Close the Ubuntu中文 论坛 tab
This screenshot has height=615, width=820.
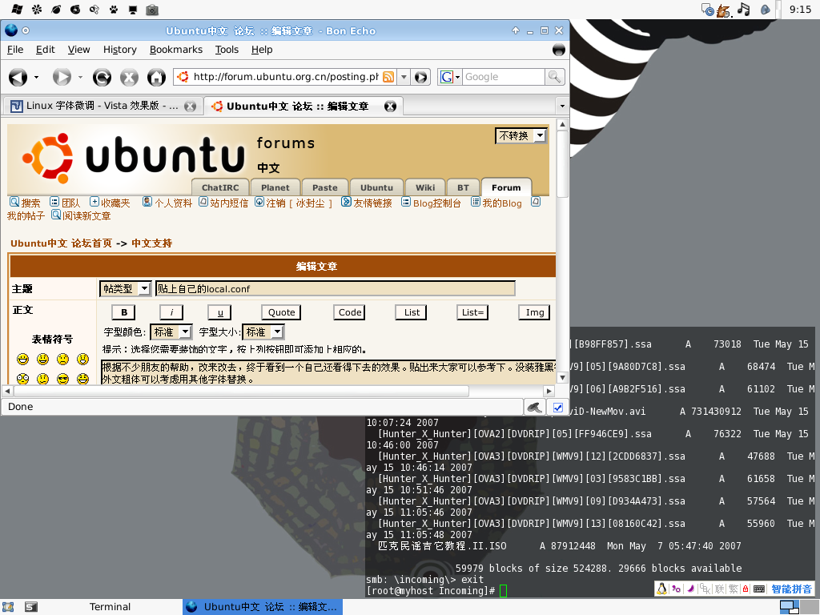(390, 107)
